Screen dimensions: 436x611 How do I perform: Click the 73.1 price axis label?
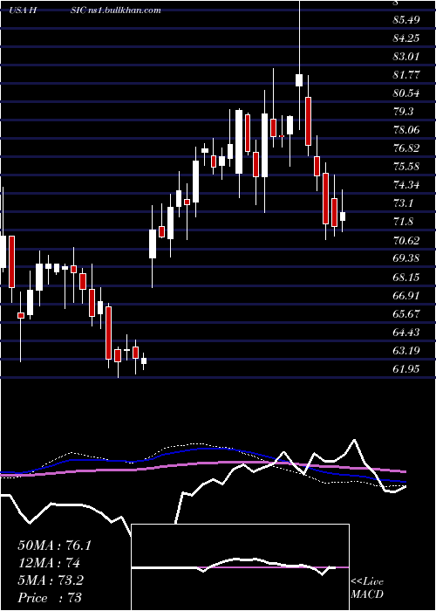coord(403,203)
